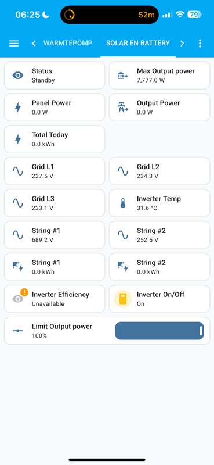Go to previous tab with left chevron
This screenshot has width=214, height=465.
click(x=34, y=43)
